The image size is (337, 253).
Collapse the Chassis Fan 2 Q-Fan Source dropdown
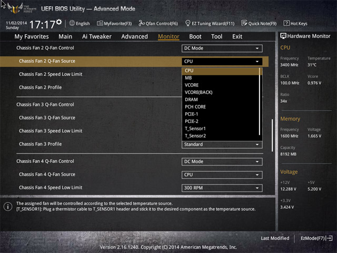tap(222, 61)
